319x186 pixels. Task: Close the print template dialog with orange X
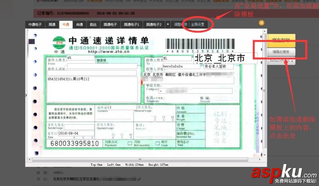(262, 23)
